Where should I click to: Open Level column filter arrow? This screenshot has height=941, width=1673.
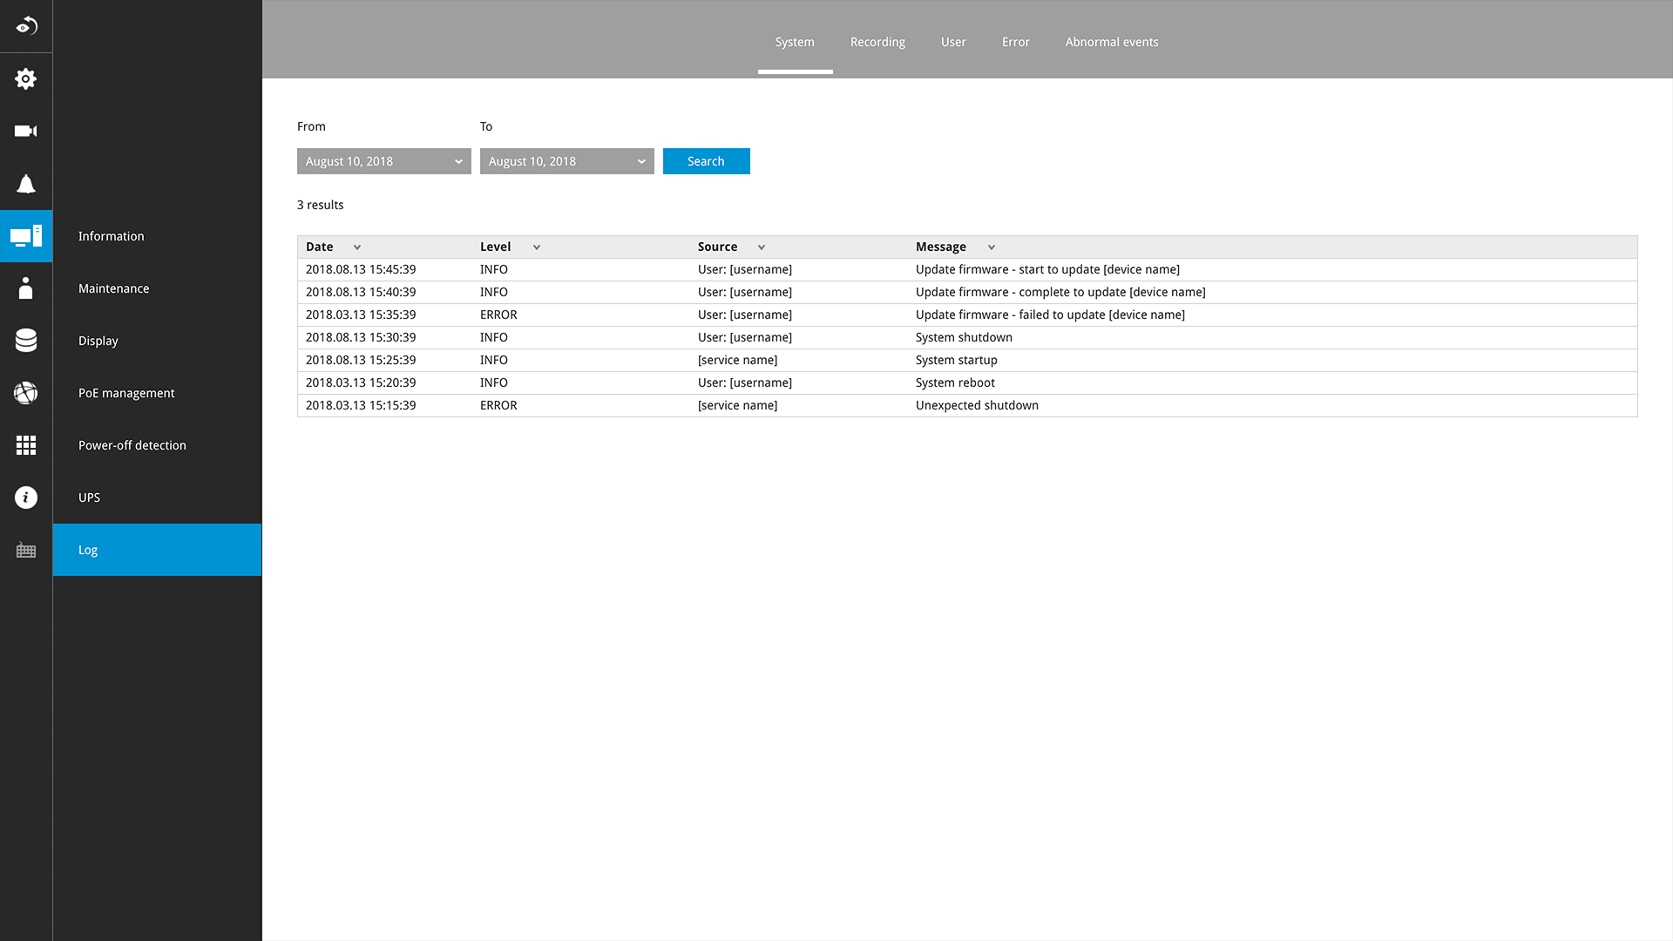click(x=537, y=247)
